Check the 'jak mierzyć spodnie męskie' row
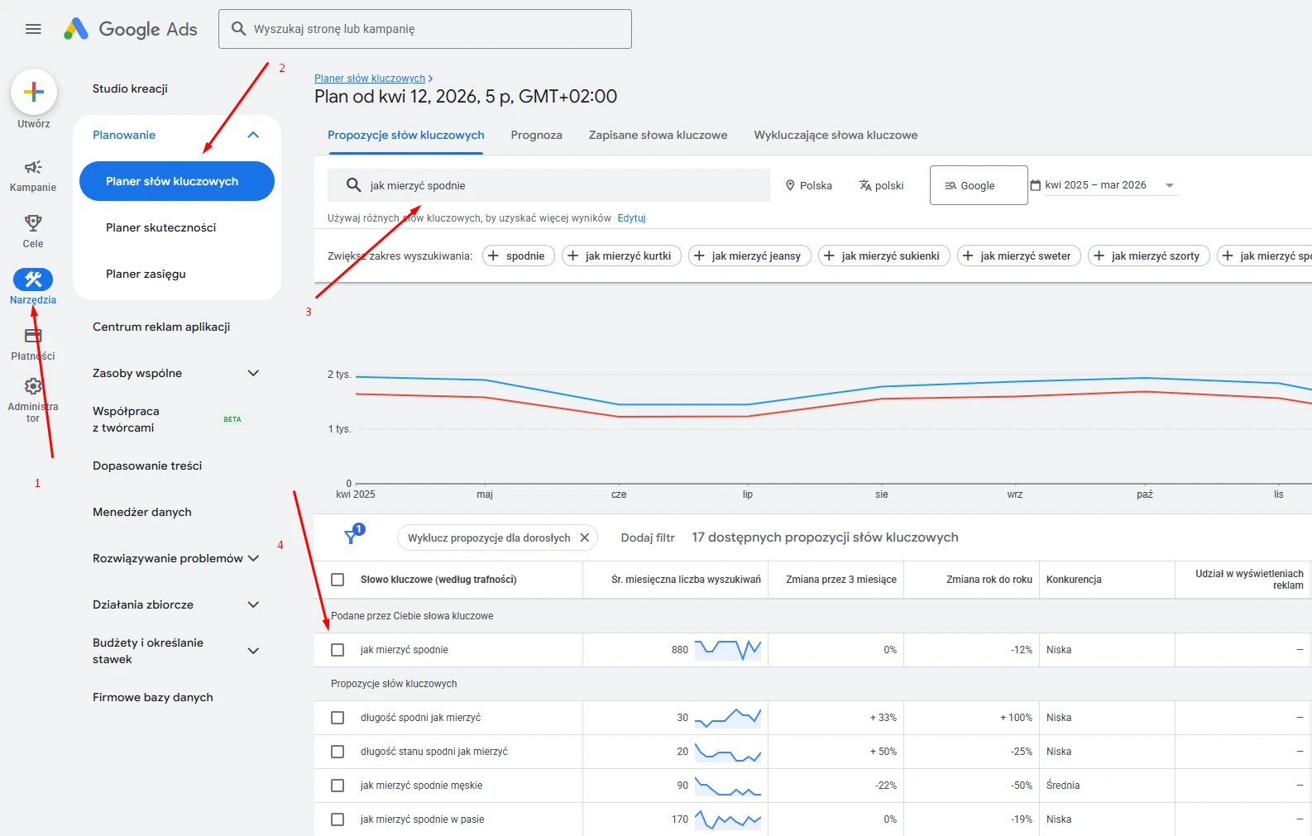Image resolution: width=1312 pixels, height=836 pixels. pos(338,786)
